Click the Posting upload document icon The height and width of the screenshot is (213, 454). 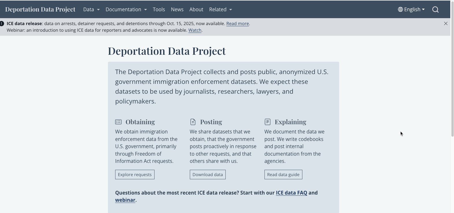pyautogui.click(x=193, y=122)
